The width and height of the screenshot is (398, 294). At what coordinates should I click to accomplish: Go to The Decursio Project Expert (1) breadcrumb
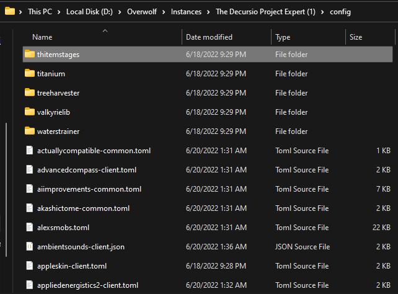pyautogui.click(x=265, y=12)
